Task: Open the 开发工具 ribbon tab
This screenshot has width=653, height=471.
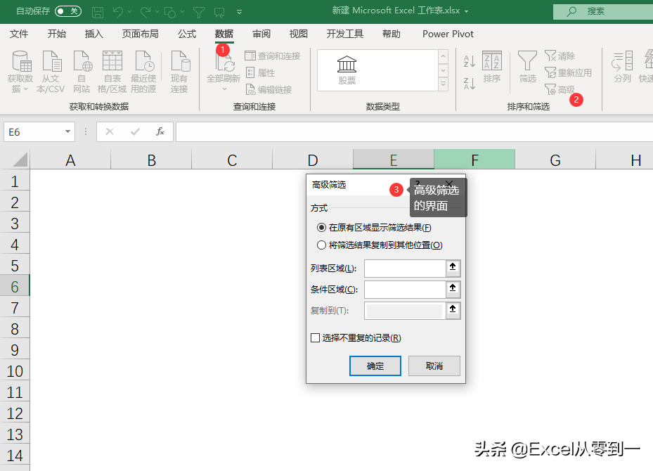Action: click(x=344, y=34)
